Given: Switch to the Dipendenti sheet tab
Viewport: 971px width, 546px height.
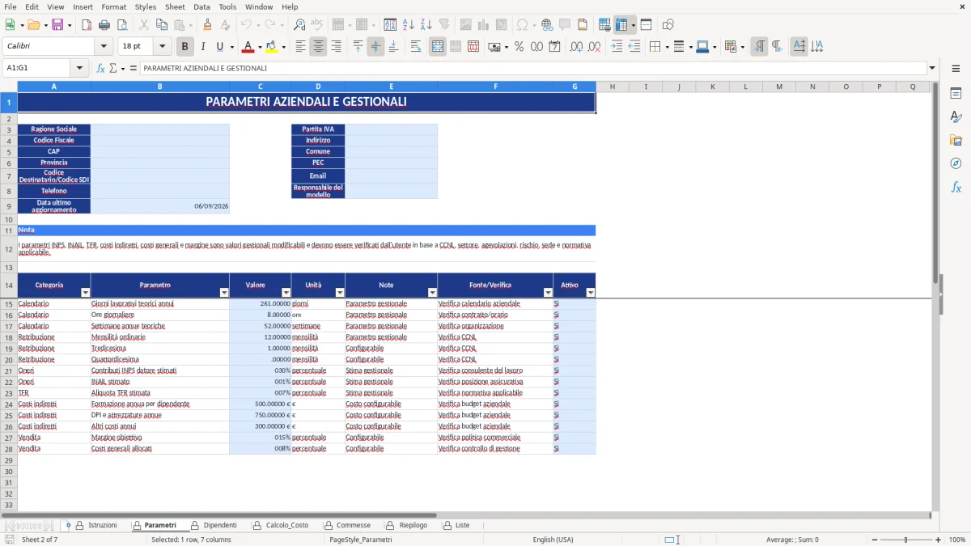Looking at the screenshot, I should 220,525.
